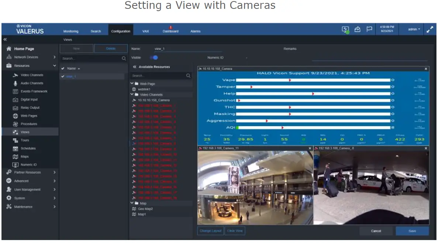Open Schedules from the sidebar
The height and width of the screenshot is (243, 442).
(x=28, y=149)
